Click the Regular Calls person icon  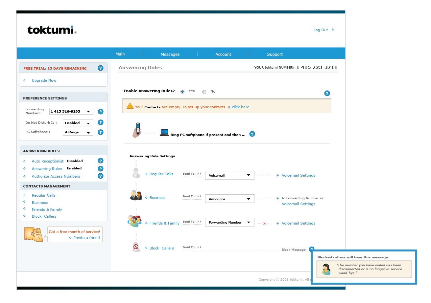(x=136, y=173)
